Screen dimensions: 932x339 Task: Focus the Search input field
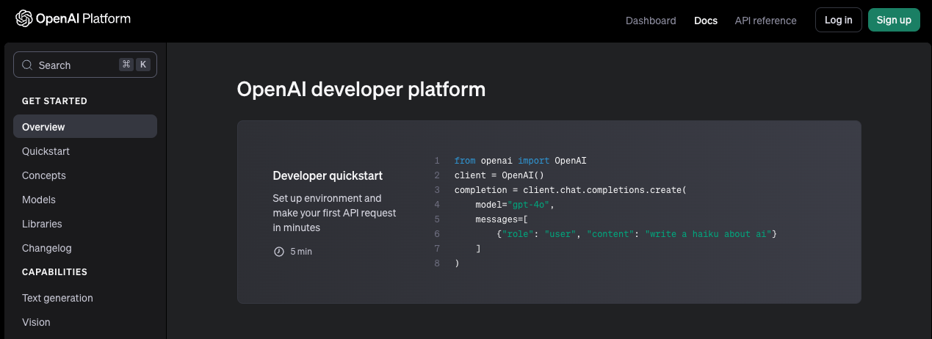tap(85, 65)
